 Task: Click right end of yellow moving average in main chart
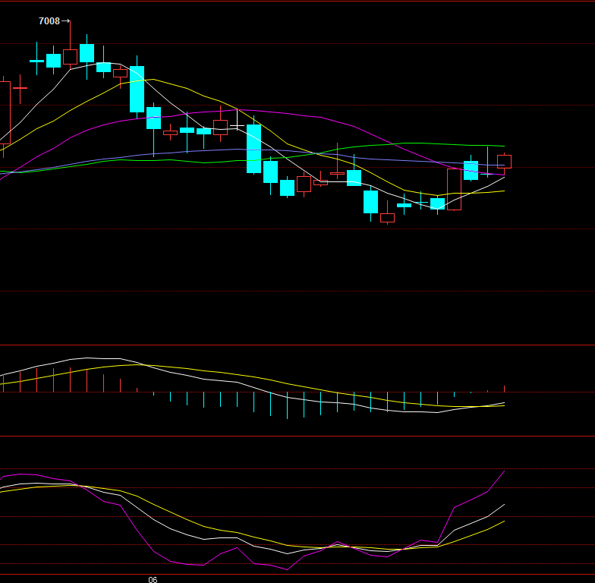point(504,191)
